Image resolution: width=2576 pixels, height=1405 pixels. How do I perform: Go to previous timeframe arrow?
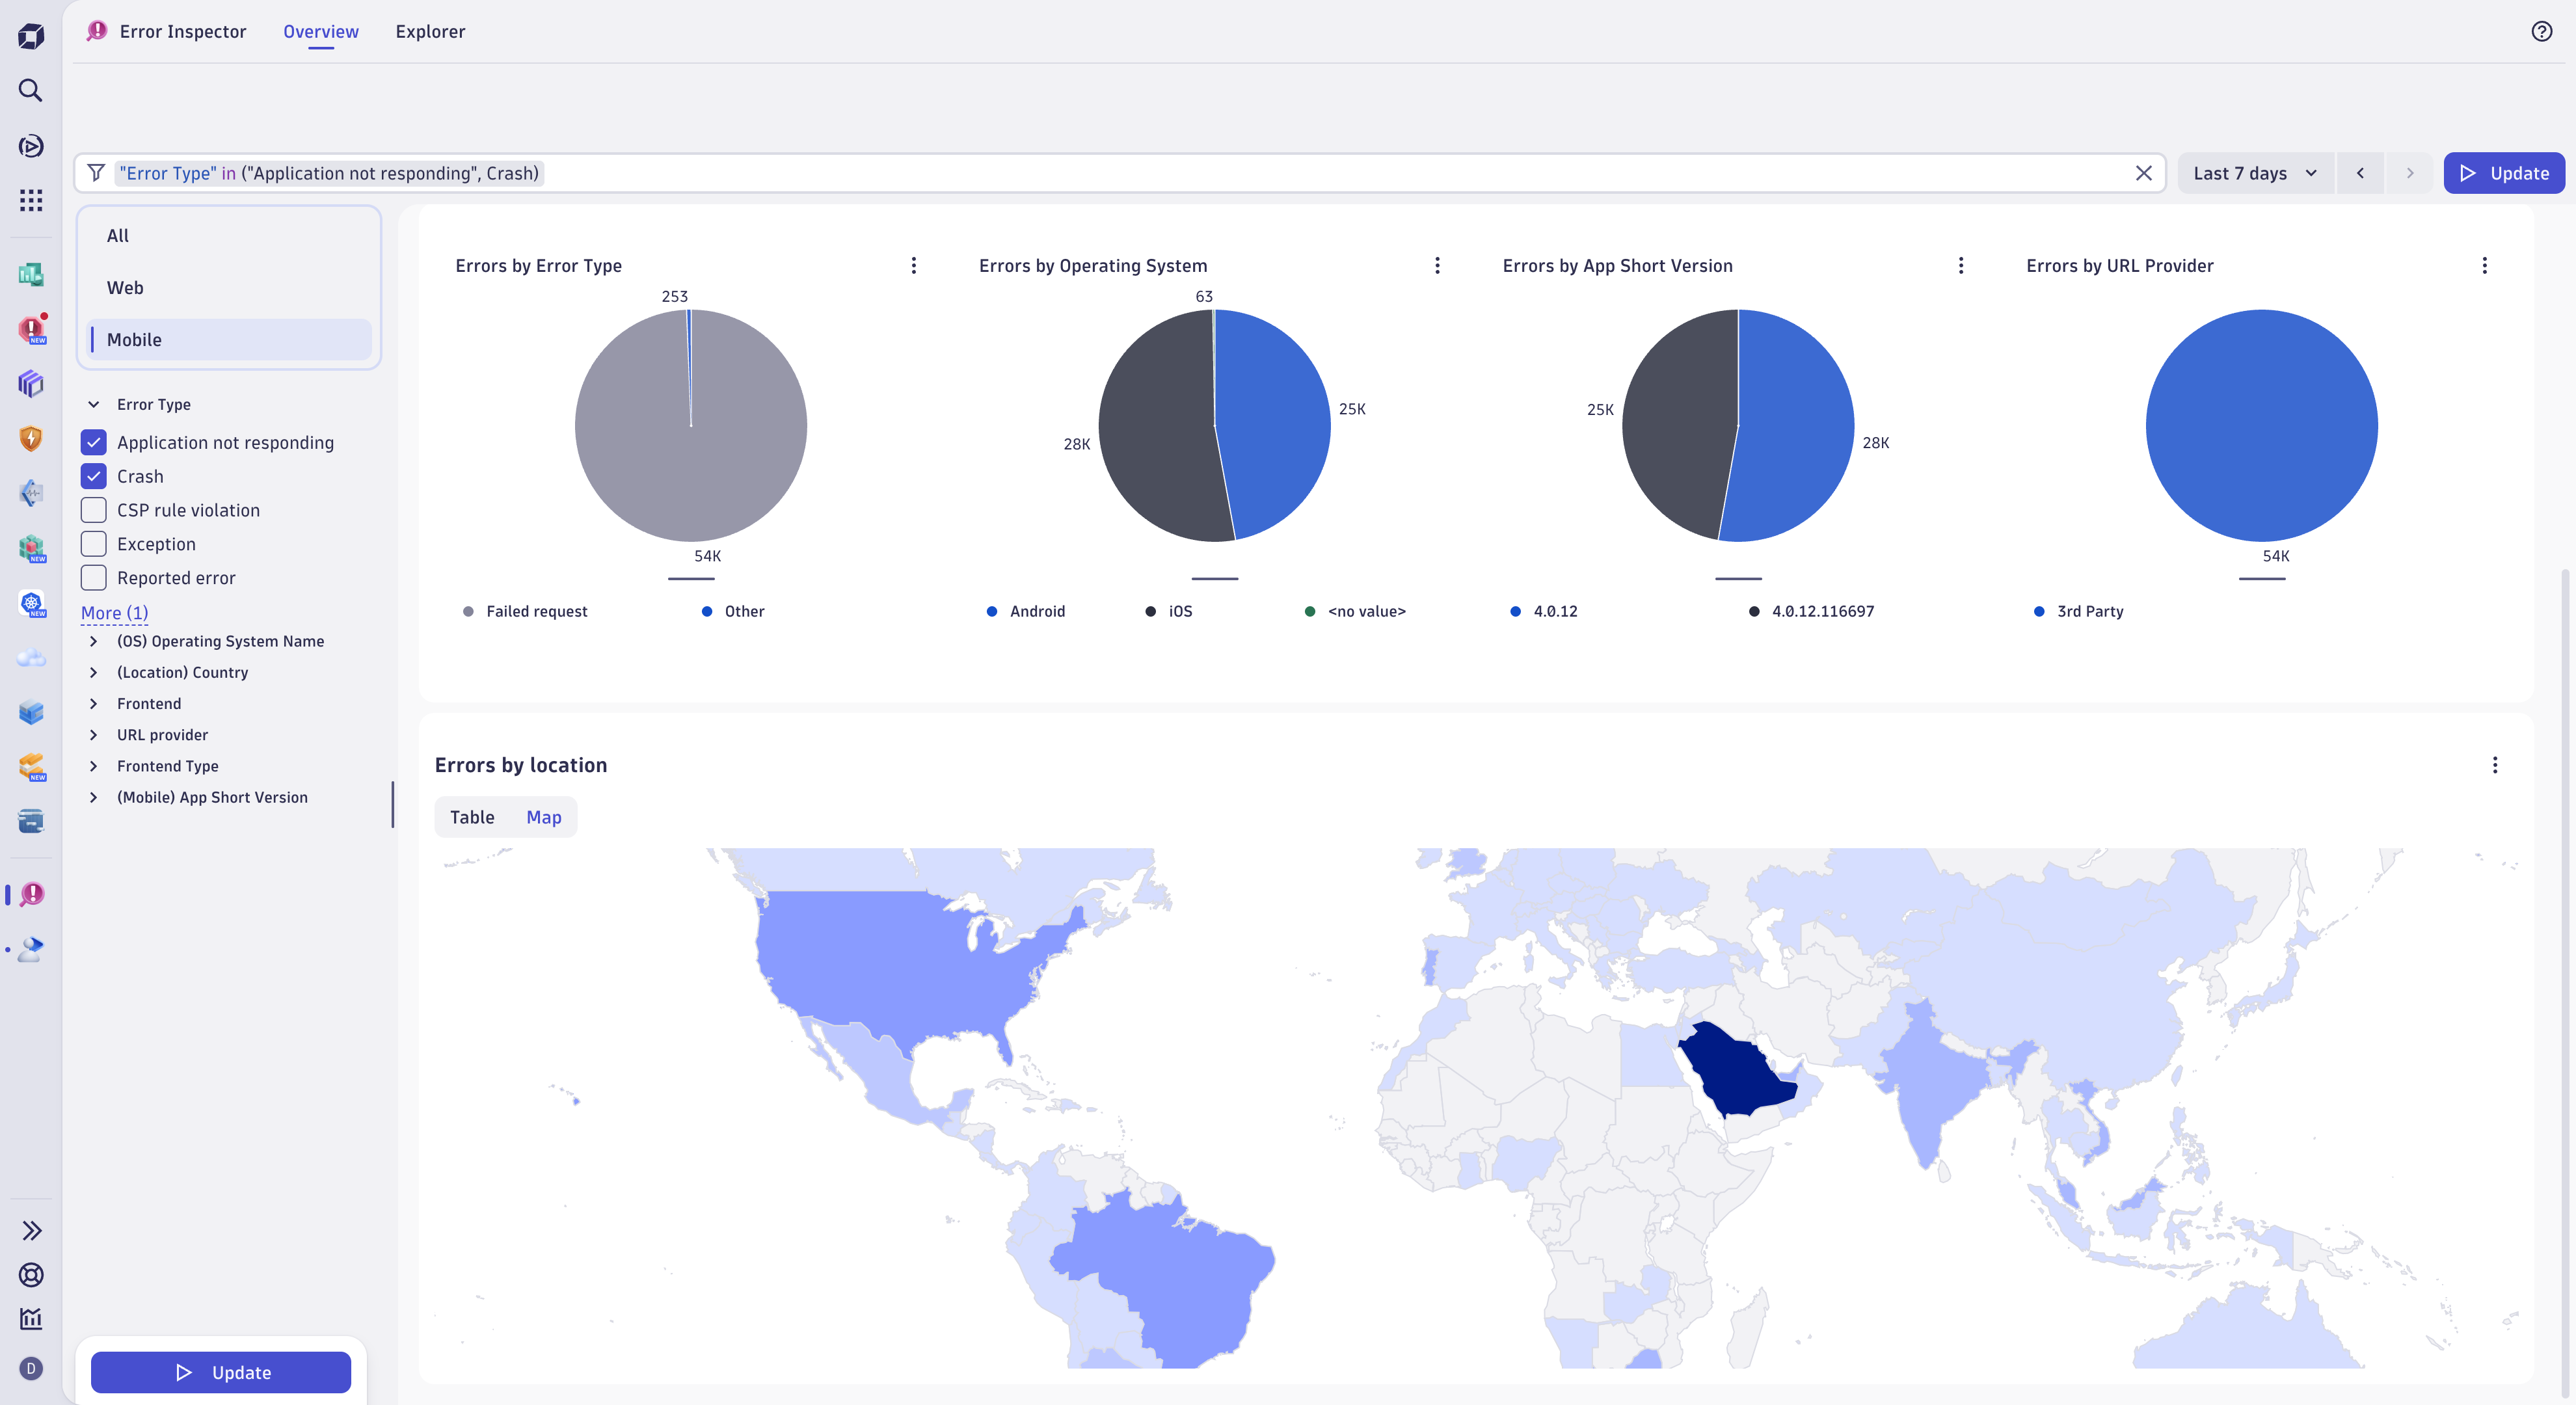click(2360, 173)
